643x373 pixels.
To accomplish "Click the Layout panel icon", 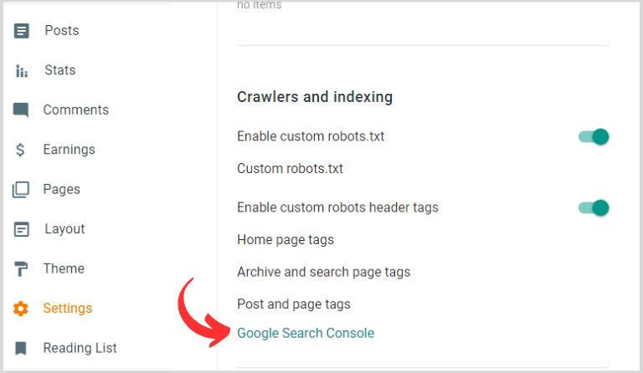I will pos(21,229).
